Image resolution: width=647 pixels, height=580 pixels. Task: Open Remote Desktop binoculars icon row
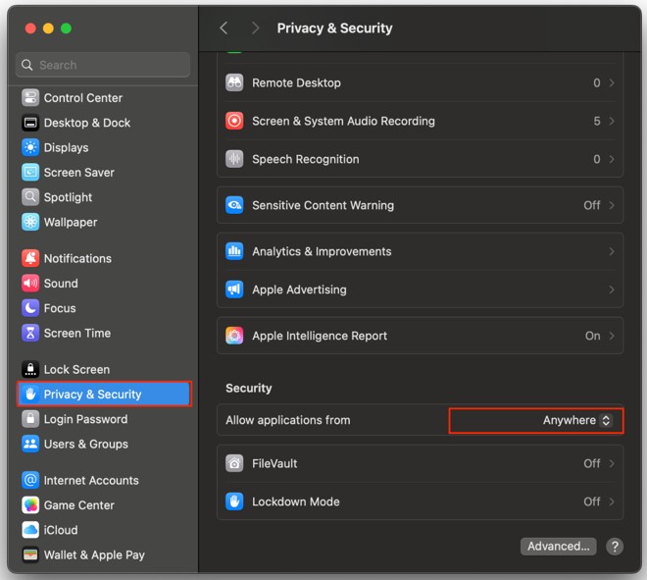[234, 82]
